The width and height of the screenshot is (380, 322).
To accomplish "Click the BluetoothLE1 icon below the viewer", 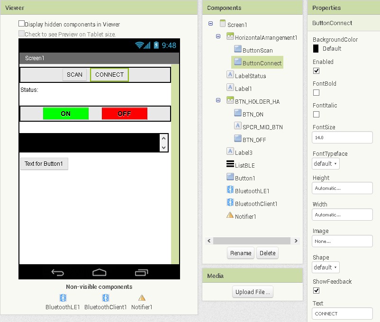I will point(63,298).
